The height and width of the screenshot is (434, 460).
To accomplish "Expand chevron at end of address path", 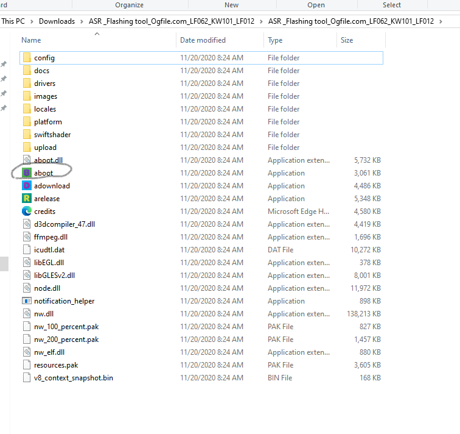I will point(440,21).
